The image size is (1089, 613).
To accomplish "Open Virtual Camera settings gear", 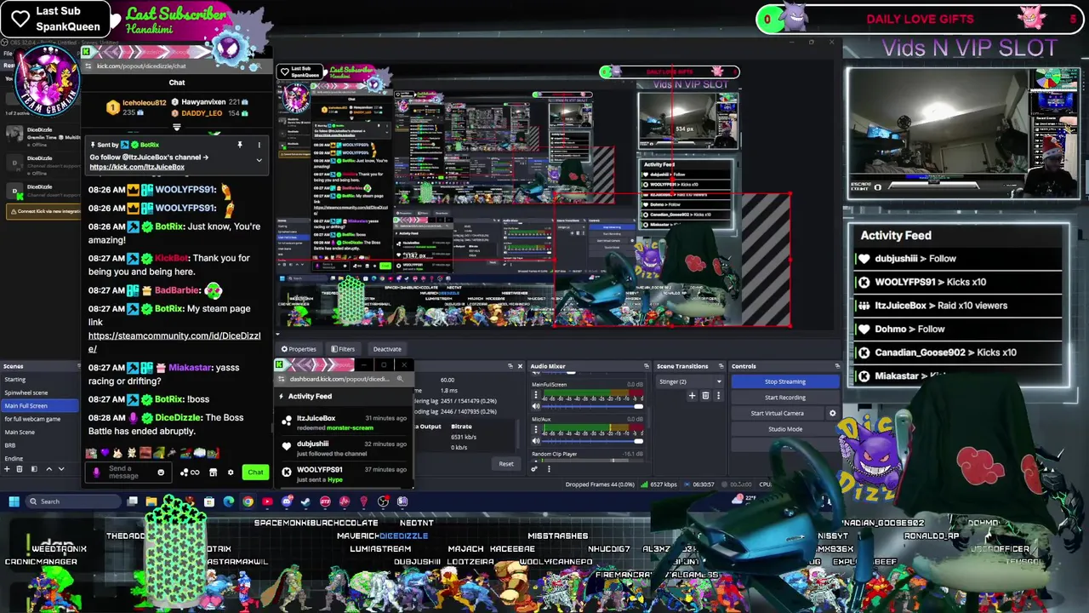I will click(x=832, y=413).
